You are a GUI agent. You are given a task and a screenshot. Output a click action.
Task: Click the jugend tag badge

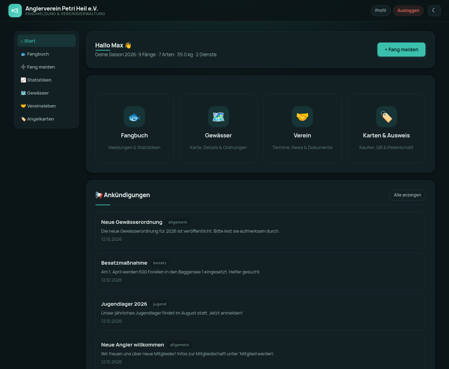[x=160, y=304]
